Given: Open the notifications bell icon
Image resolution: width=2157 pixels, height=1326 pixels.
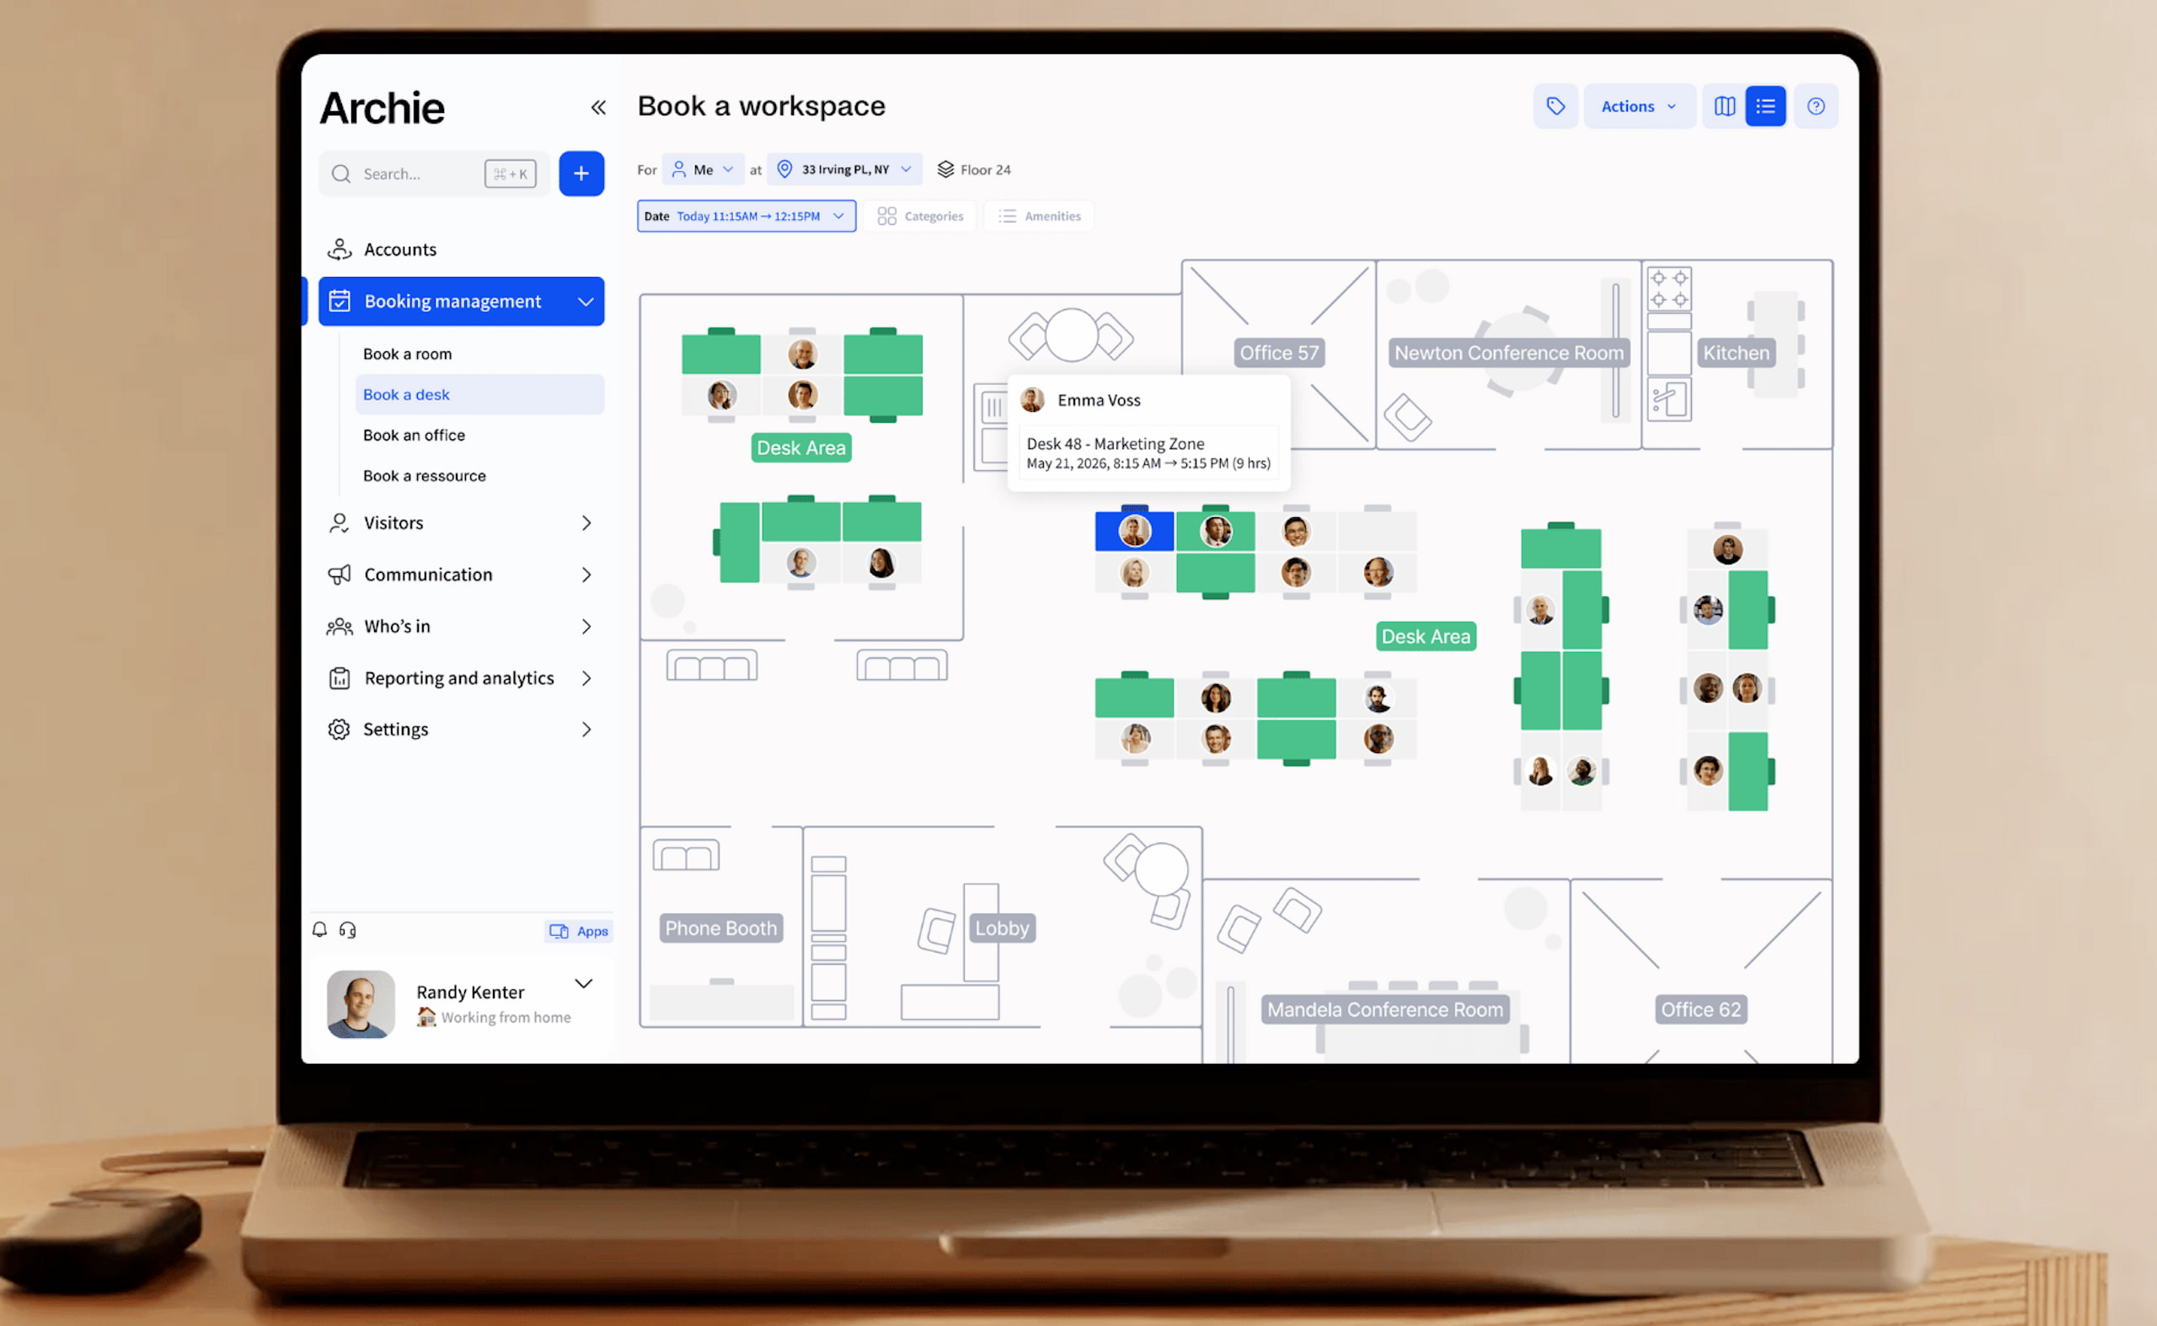Looking at the screenshot, I should (321, 929).
